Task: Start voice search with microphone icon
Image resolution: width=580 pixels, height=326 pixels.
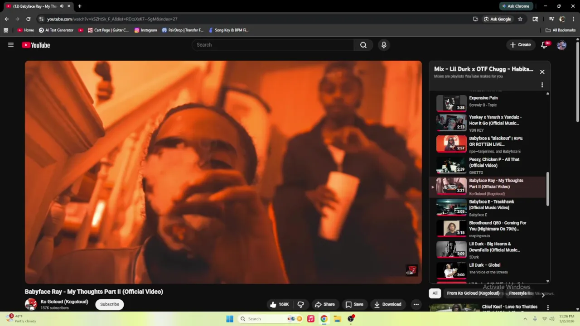Action: point(384,45)
